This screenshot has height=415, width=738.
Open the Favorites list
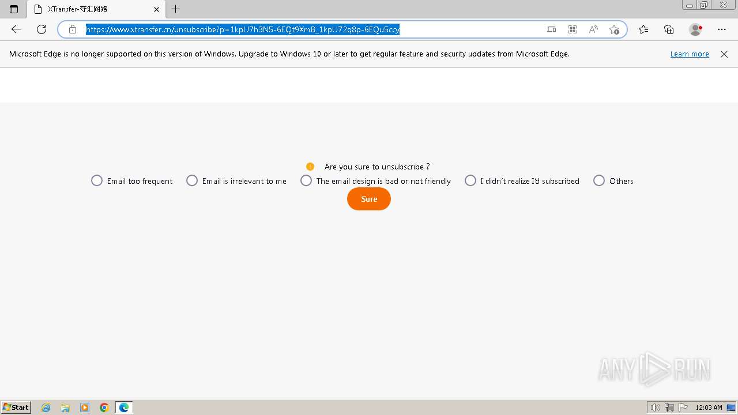coord(643,29)
